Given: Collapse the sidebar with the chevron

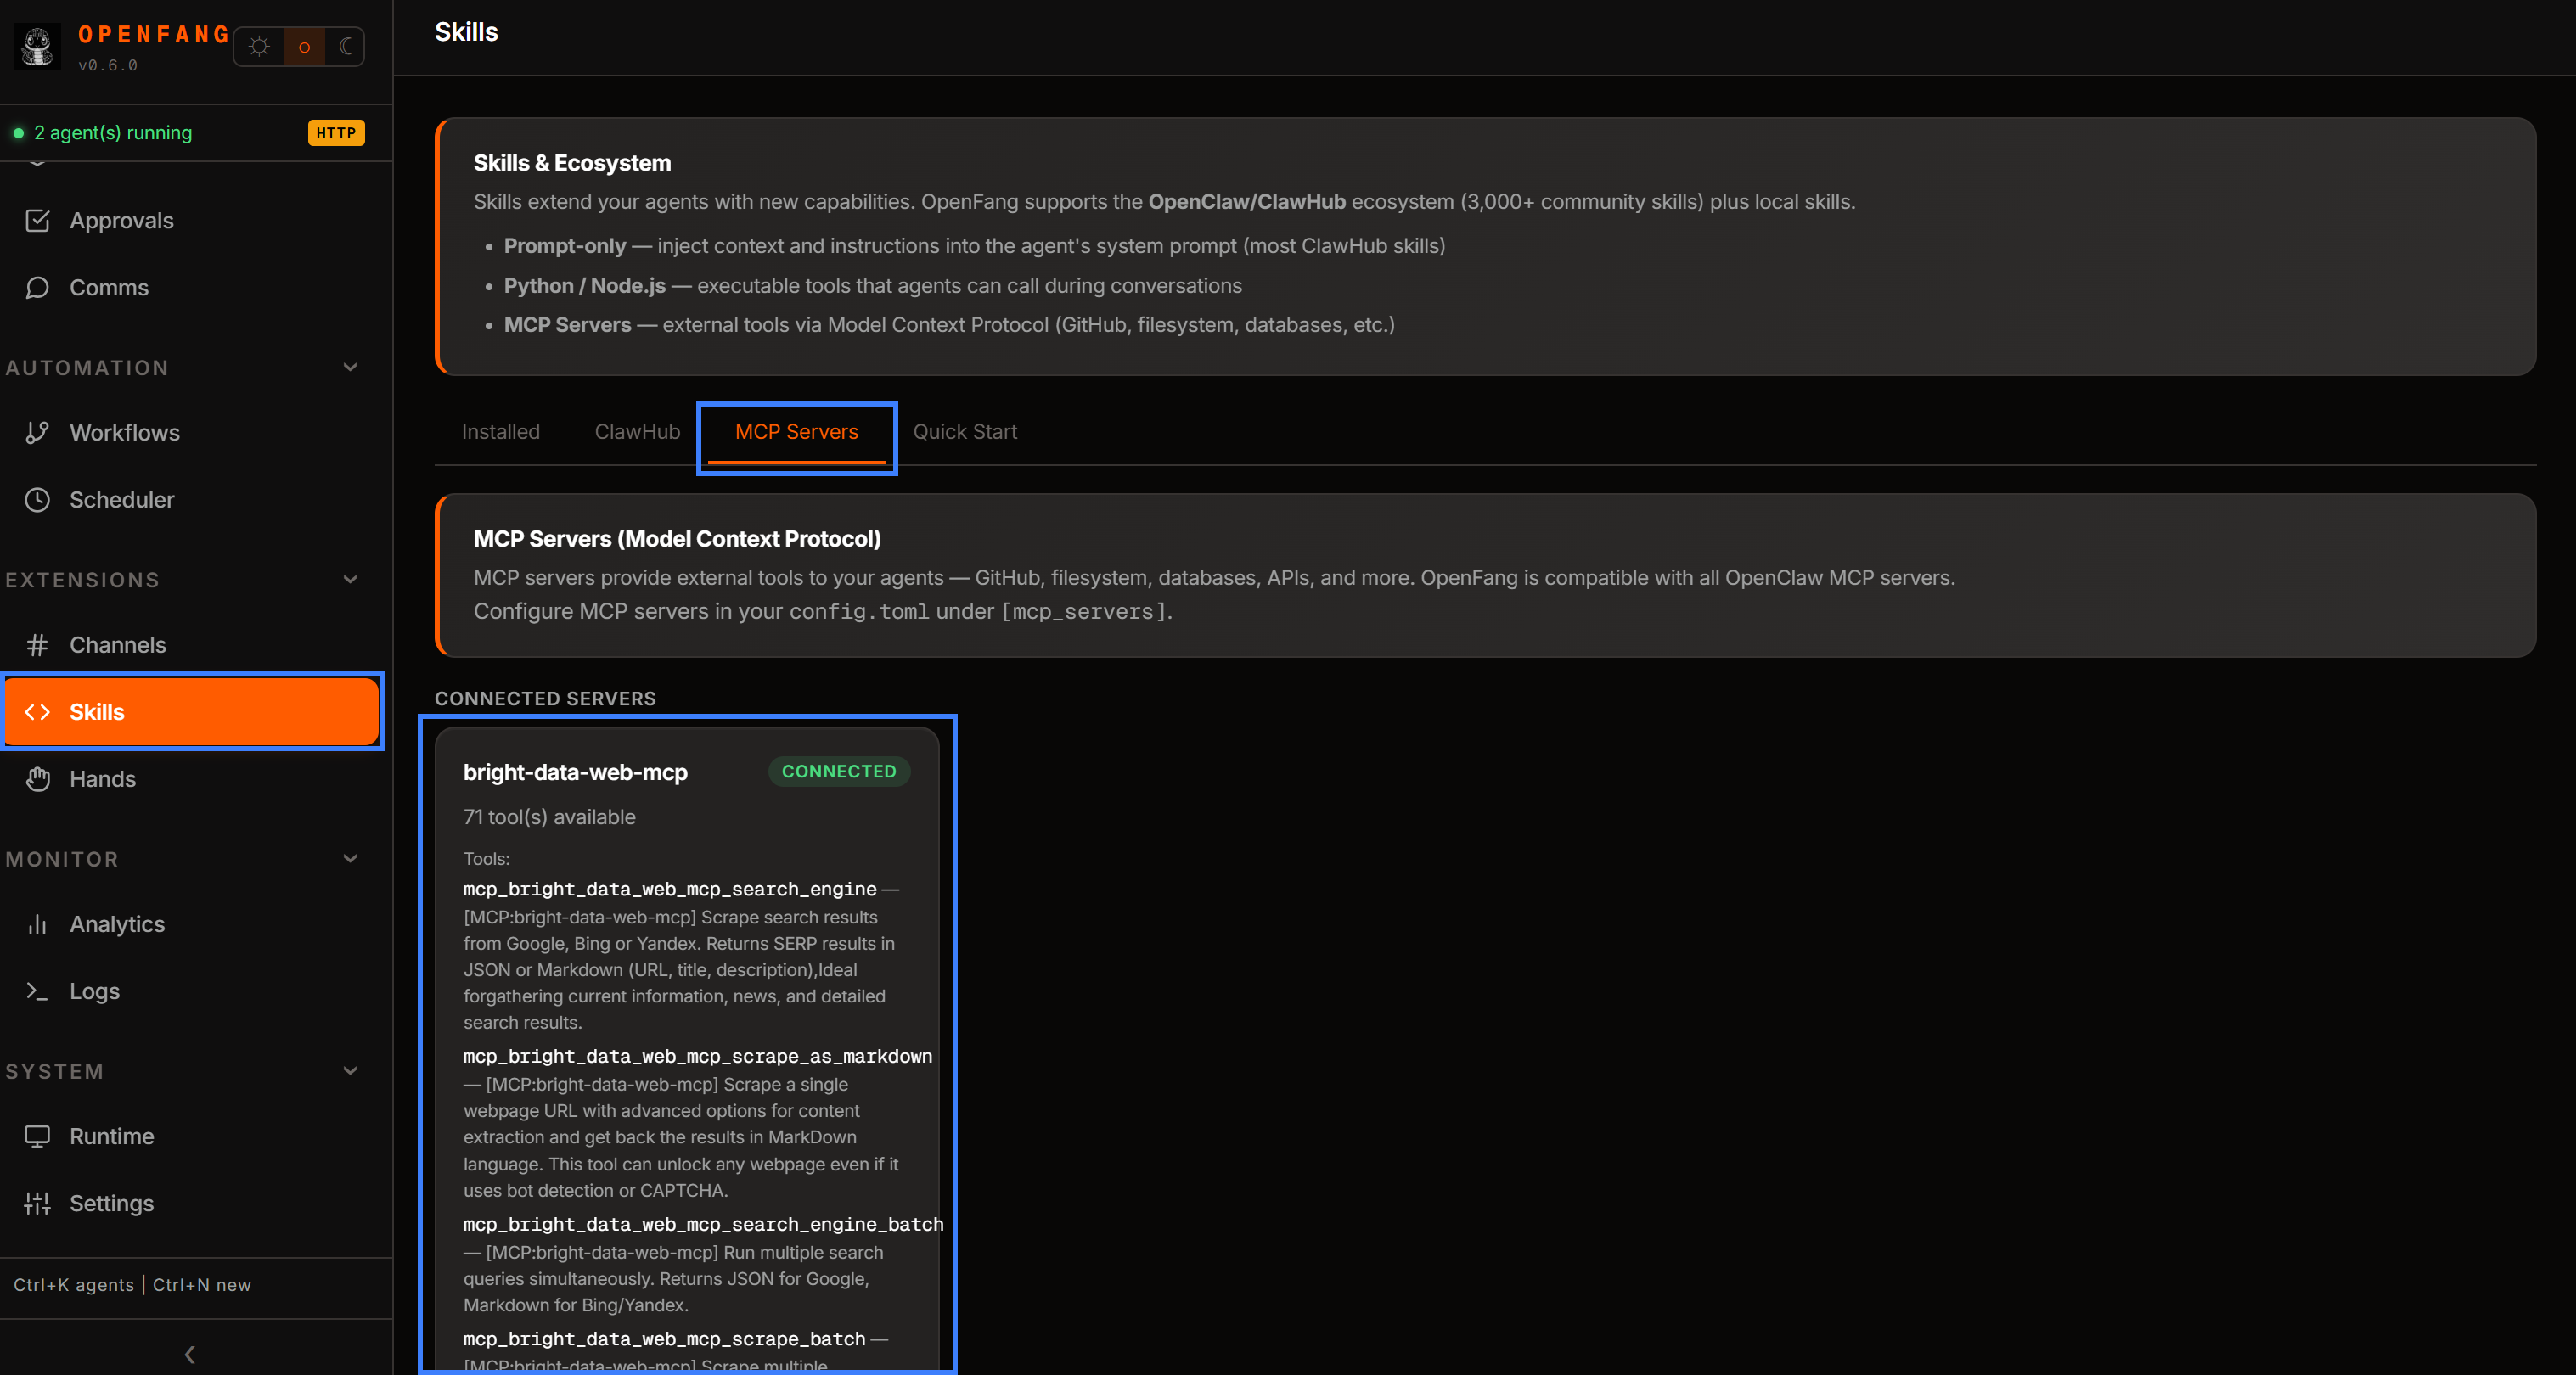Looking at the screenshot, I should click(189, 1354).
